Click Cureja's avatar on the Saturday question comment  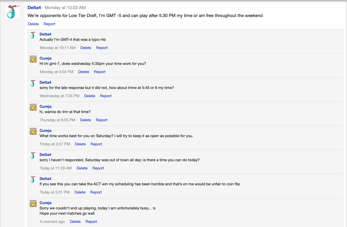point(33,131)
